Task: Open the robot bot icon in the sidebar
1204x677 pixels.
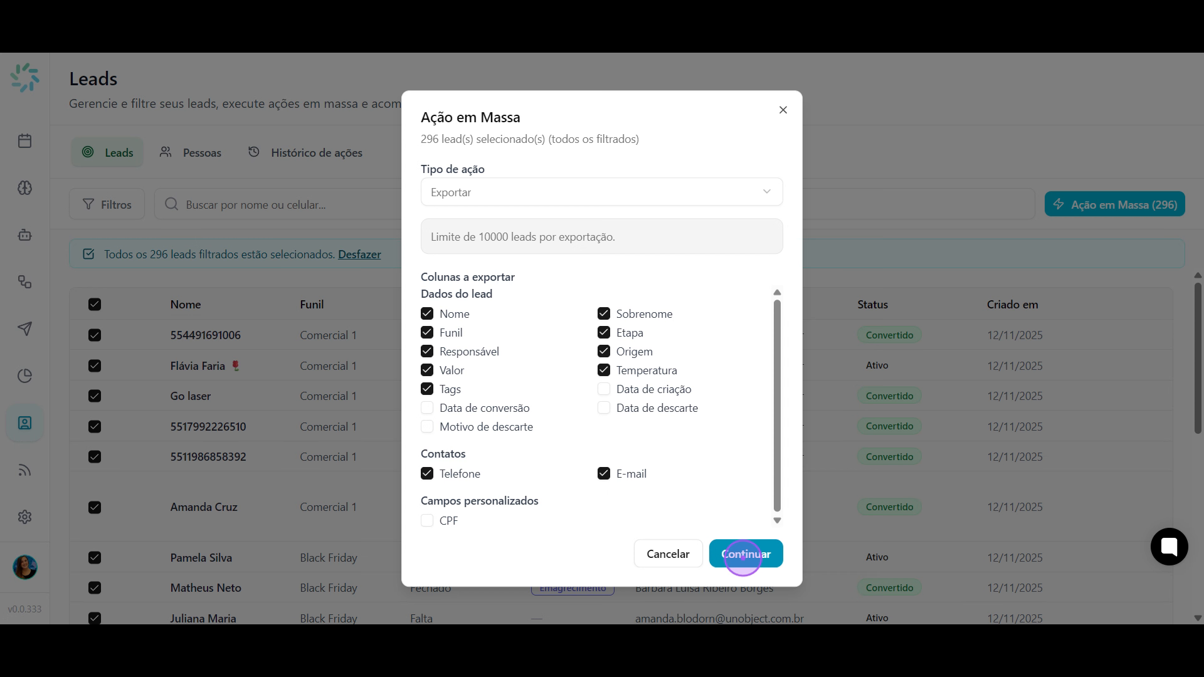Action: coord(25,235)
